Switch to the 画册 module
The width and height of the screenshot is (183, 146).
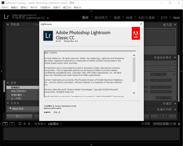[129, 18]
